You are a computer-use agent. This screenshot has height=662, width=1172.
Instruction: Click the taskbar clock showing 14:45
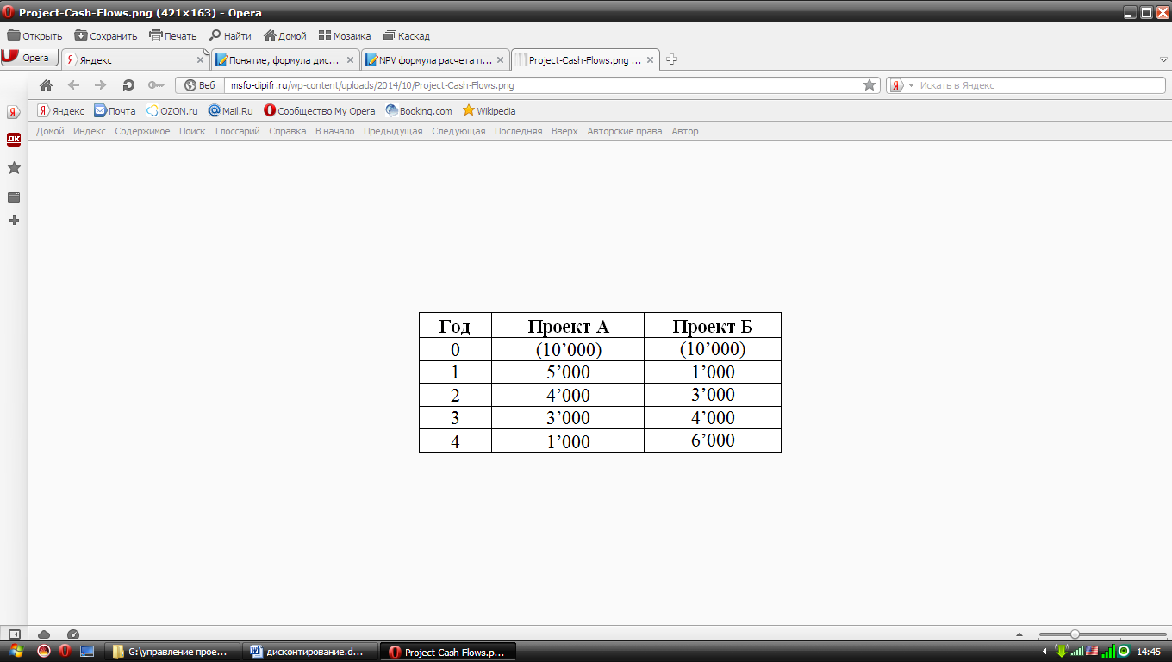1149,652
